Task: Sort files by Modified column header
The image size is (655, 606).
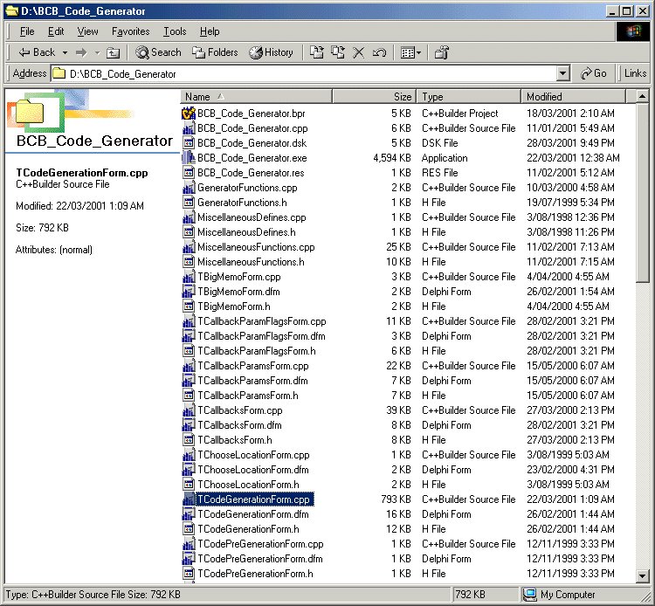Action: pos(576,97)
